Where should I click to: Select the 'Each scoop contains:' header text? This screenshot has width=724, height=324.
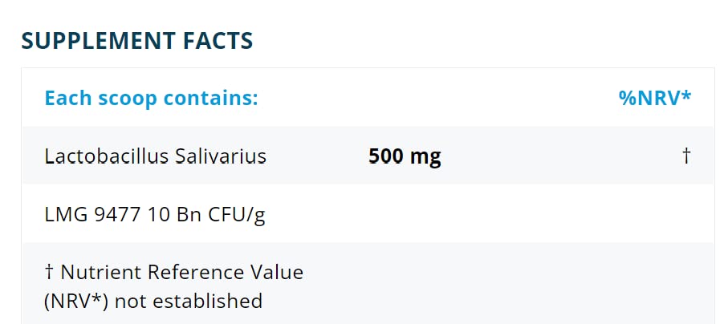click(151, 99)
